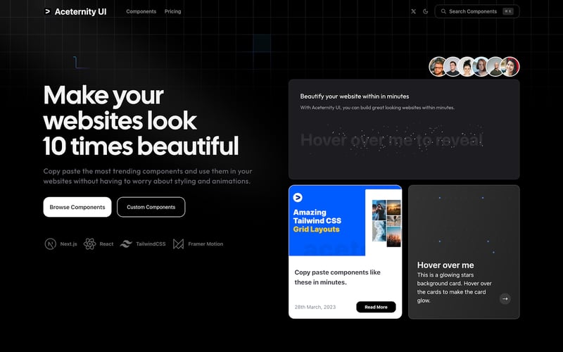
Task: Click the Custom Components button
Action: [151, 207]
